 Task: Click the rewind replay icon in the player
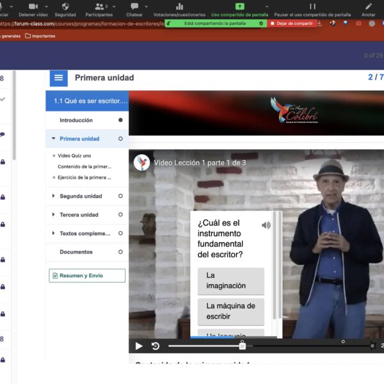point(156,346)
